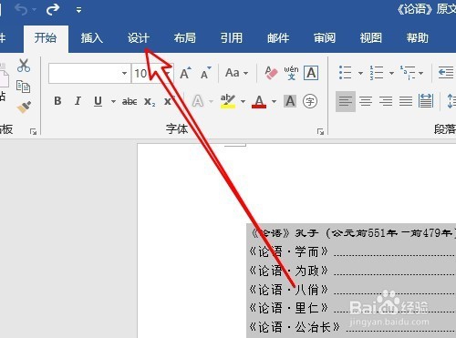This screenshot has width=456, height=338.
Task: Apply Distributed alignment icon
Action: pos(426,101)
